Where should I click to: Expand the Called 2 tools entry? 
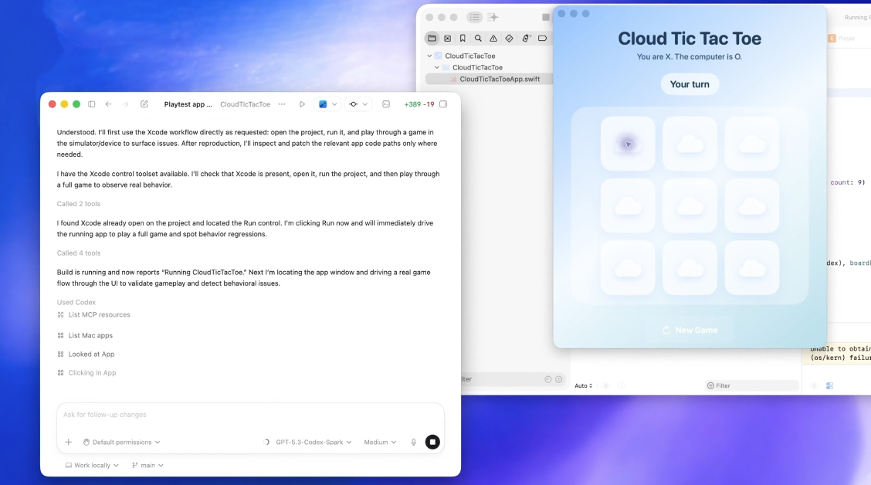(78, 204)
